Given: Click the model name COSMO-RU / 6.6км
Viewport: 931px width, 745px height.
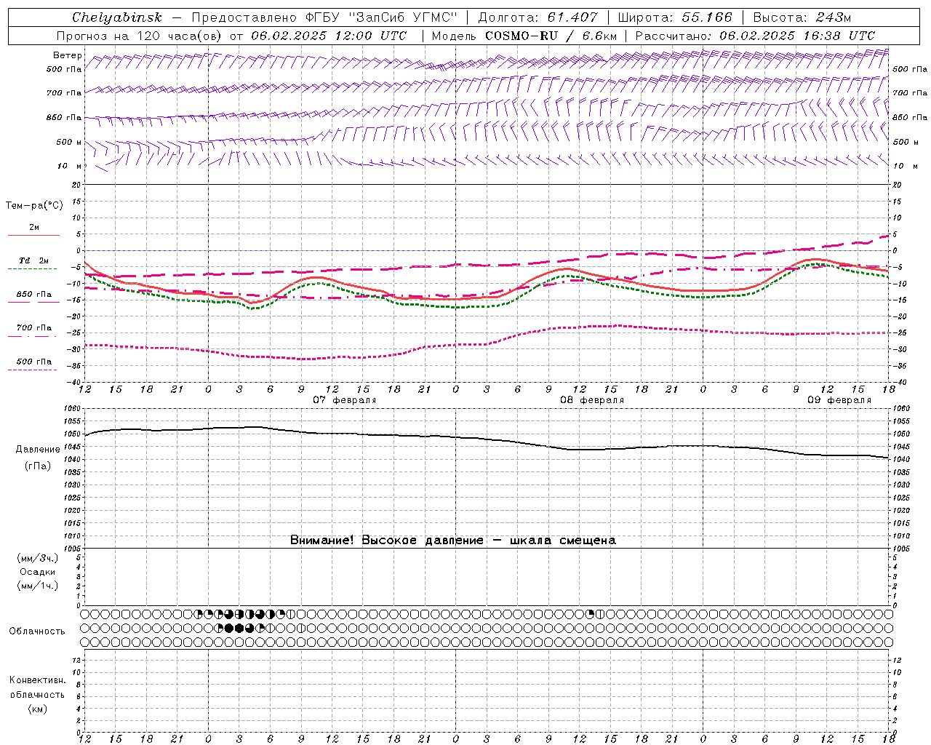Looking at the screenshot, I should coord(551,36).
